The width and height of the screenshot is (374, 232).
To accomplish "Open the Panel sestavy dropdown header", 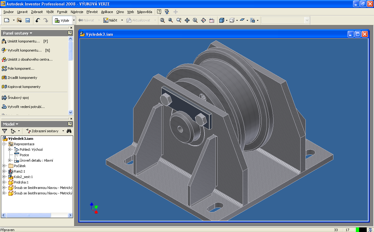I will (18, 33).
